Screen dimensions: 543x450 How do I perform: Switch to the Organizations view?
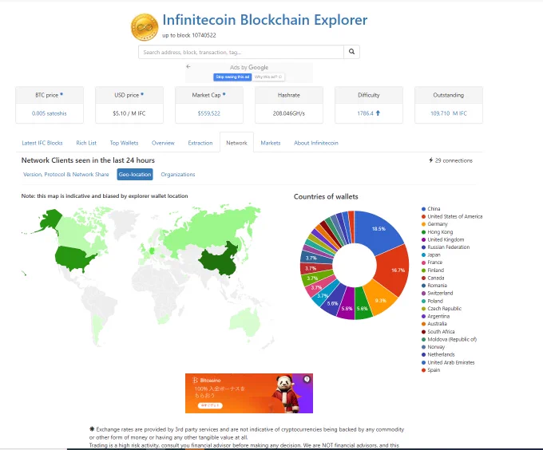[x=178, y=174]
